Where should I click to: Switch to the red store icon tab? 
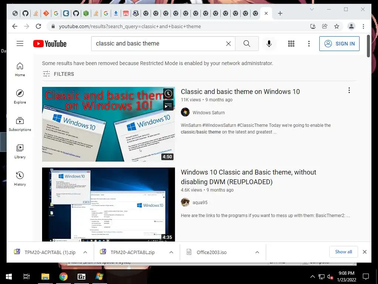pos(126,14)
